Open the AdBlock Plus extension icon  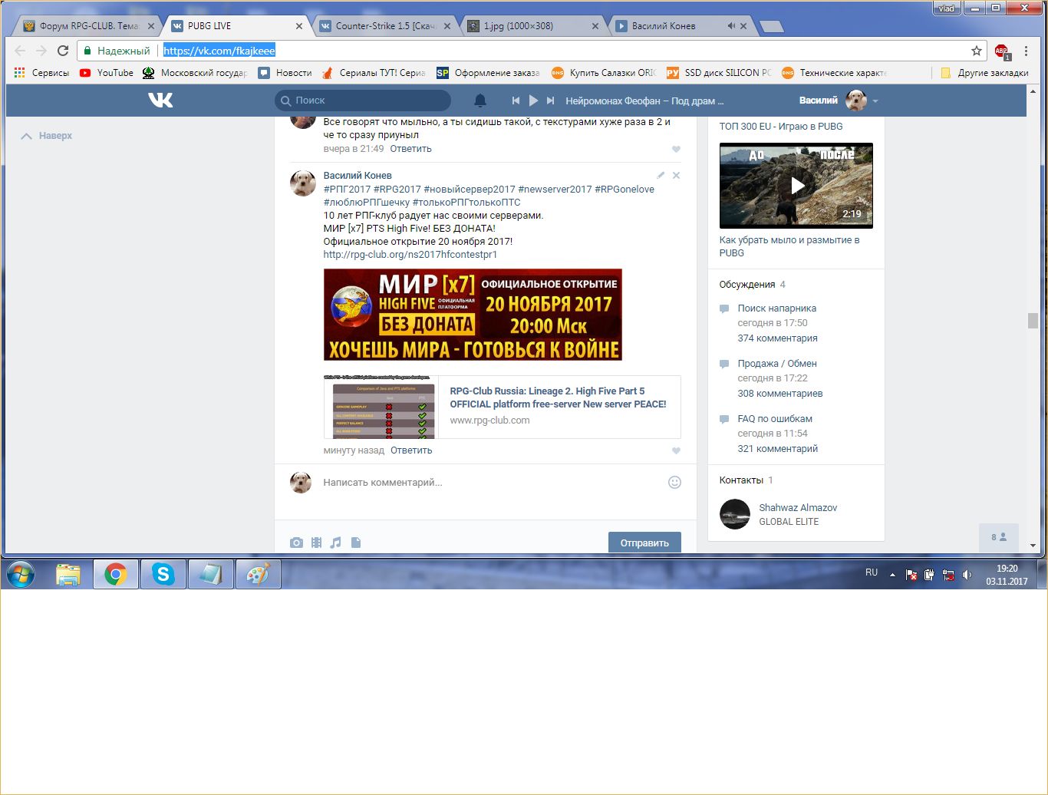click(x=1001, y=51)
